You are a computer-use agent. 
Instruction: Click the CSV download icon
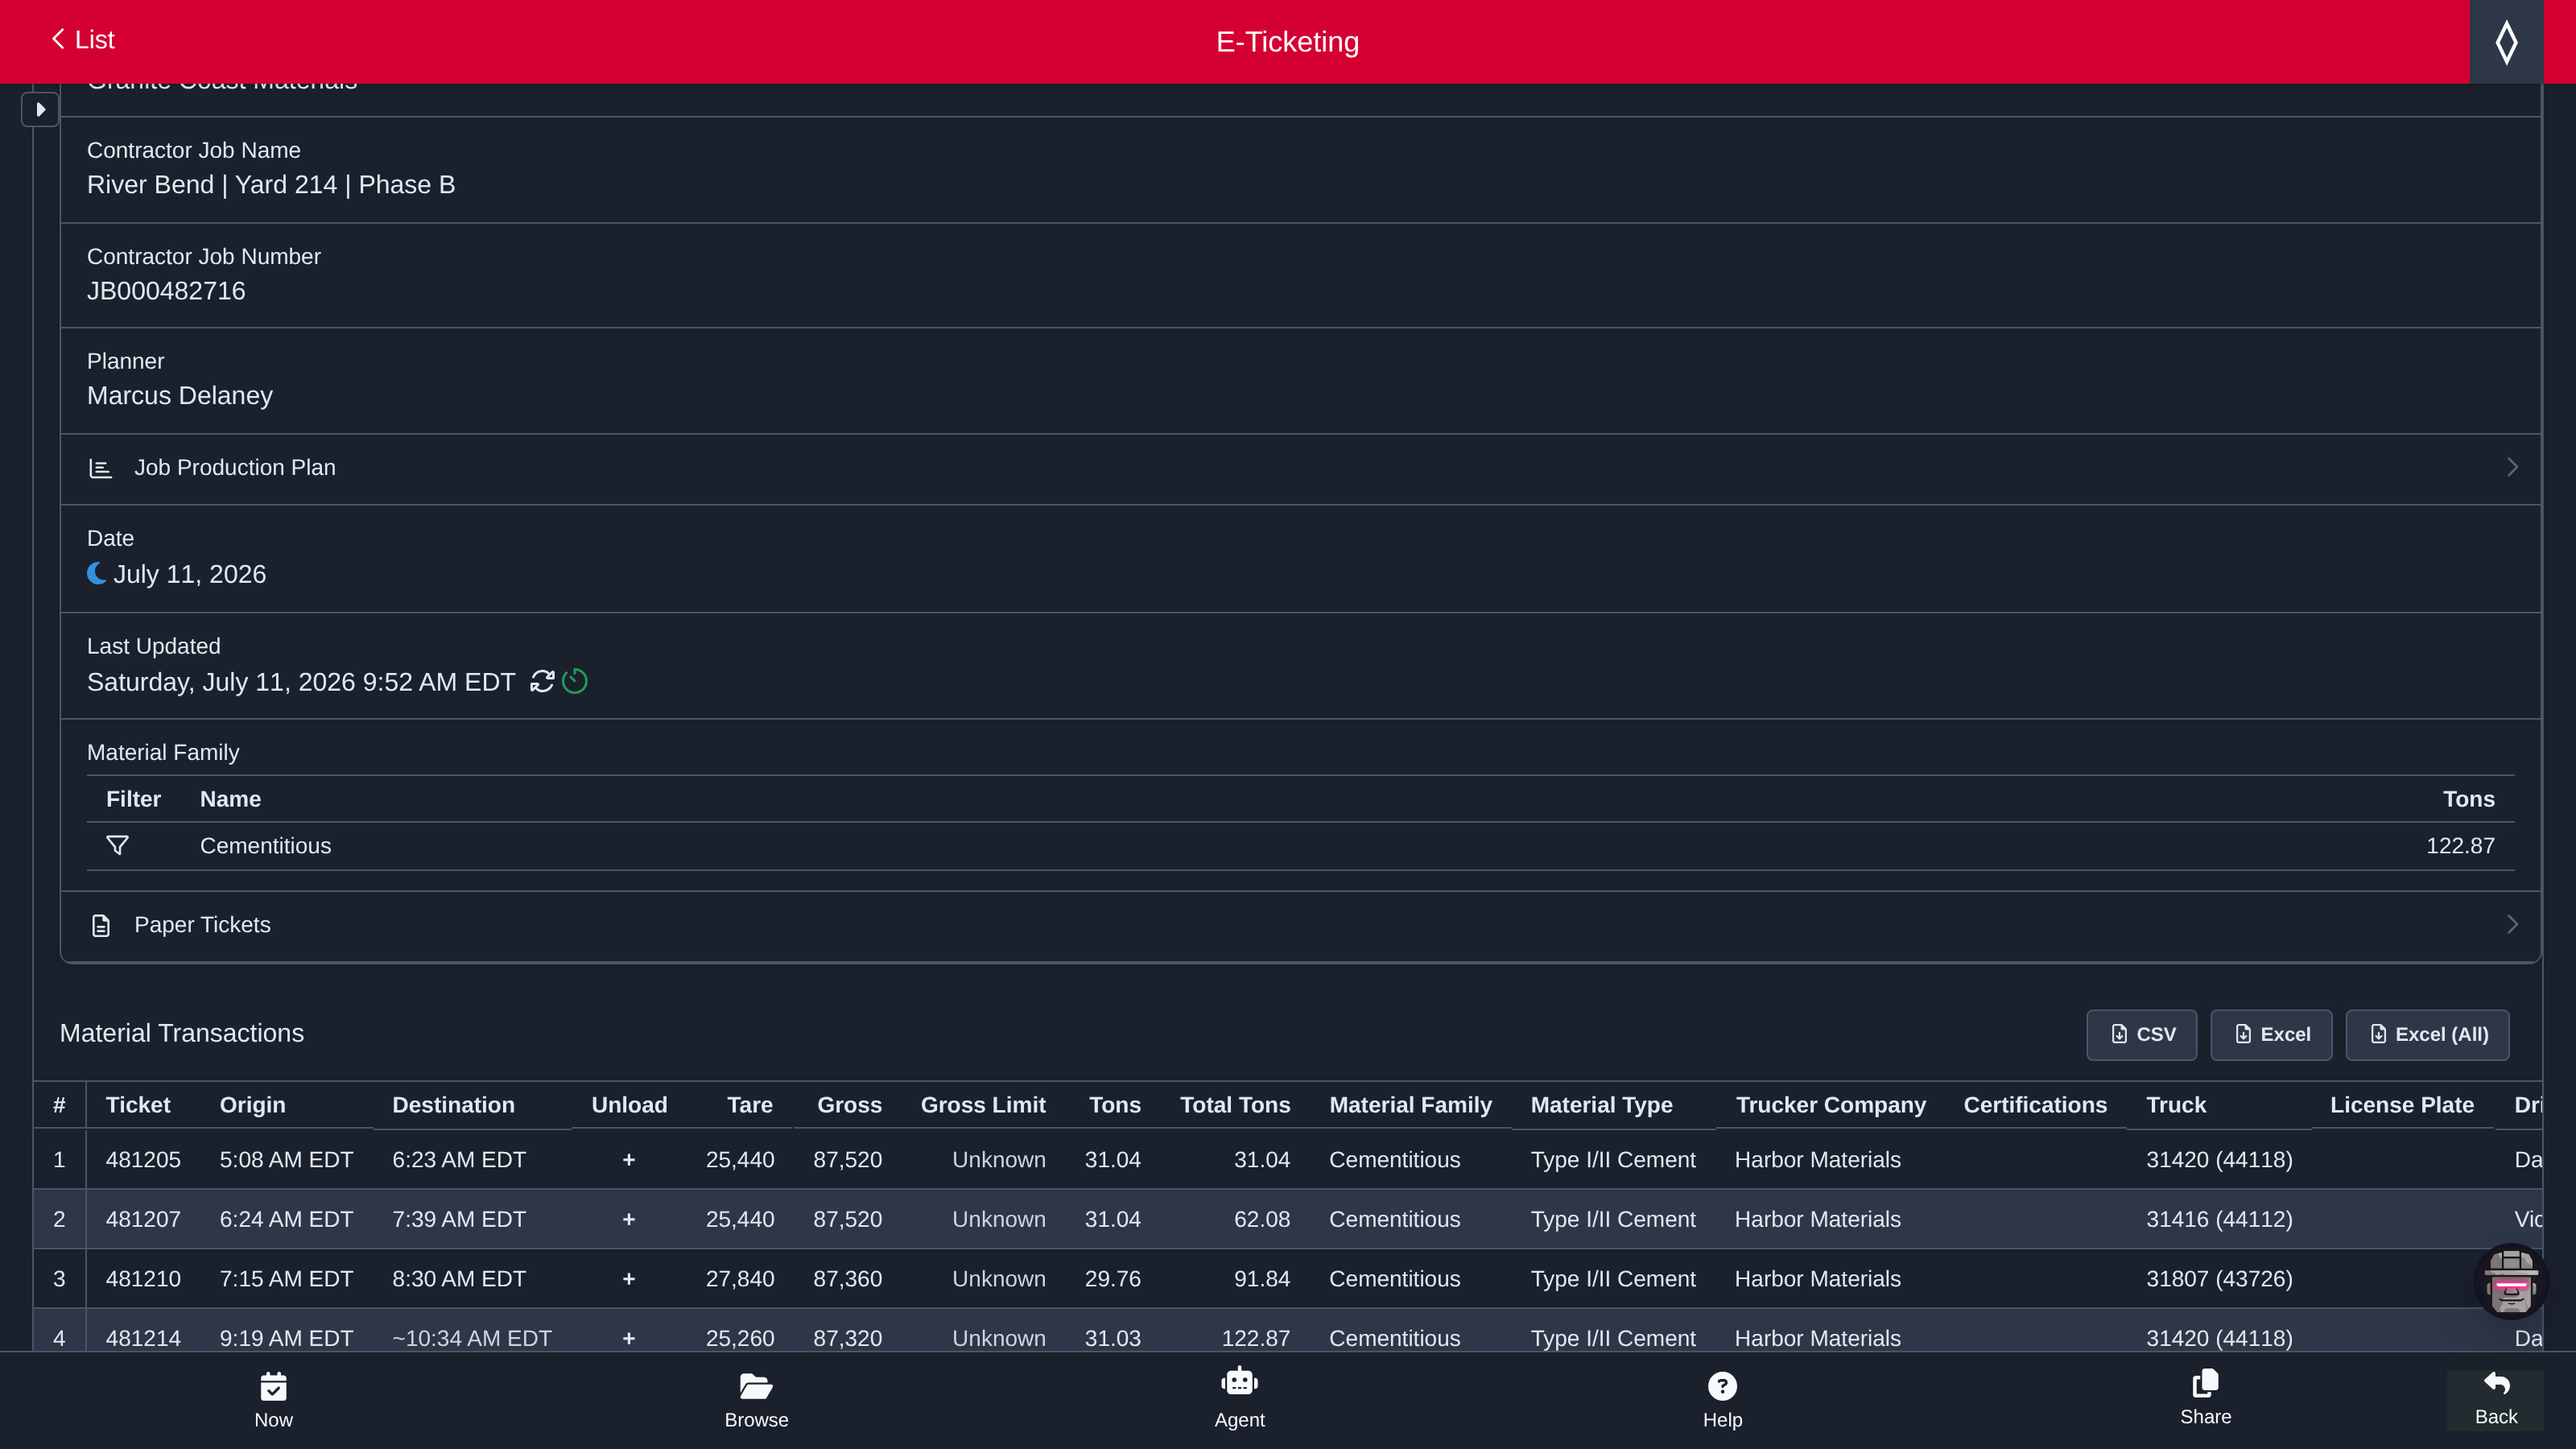click(x=2119, y=1034)
